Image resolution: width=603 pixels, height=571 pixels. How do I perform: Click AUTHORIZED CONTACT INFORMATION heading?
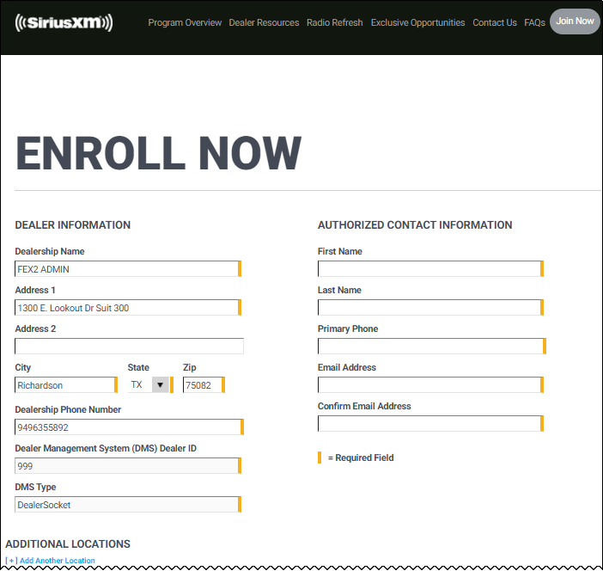click(x=415, y=224)
